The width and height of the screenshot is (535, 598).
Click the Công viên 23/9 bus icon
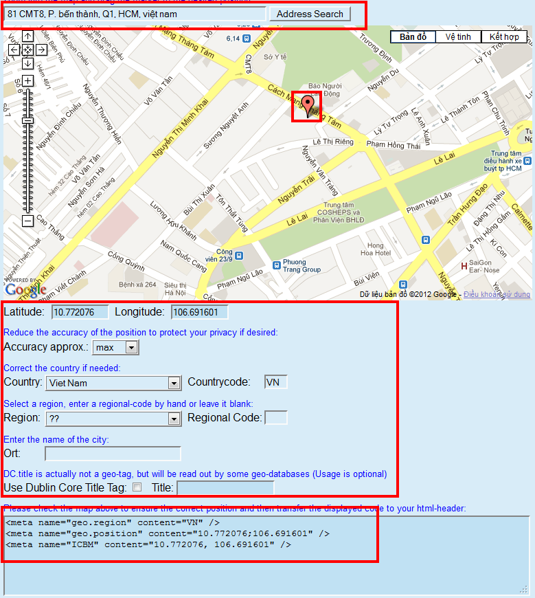coord(239,256)
